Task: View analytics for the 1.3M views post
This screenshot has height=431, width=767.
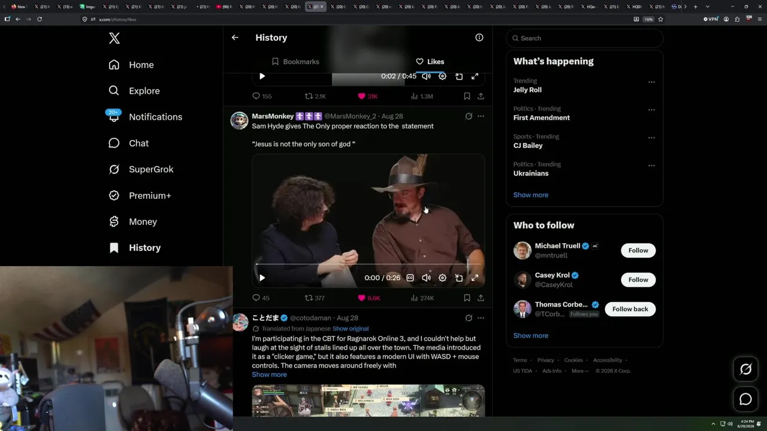Action: tap(422, 96)
